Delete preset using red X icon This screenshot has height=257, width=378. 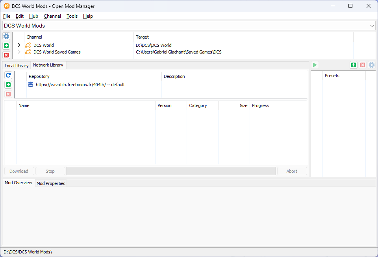coord(363,65)
